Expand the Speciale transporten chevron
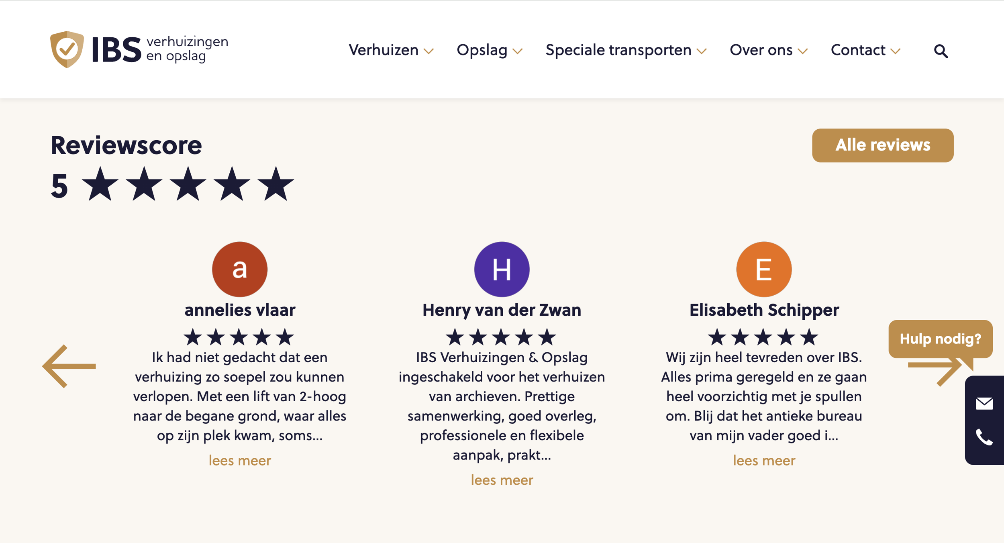The height and width of the screenshot is (543, 1004). 702,51
